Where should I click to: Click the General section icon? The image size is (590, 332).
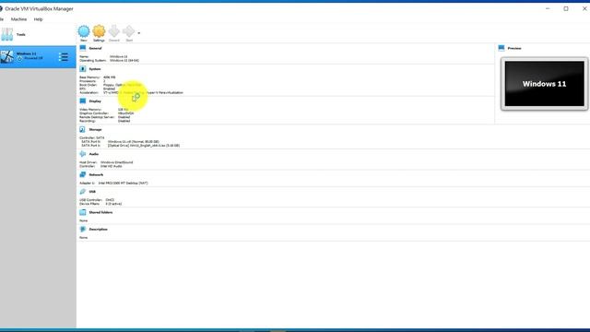[83, 48]
